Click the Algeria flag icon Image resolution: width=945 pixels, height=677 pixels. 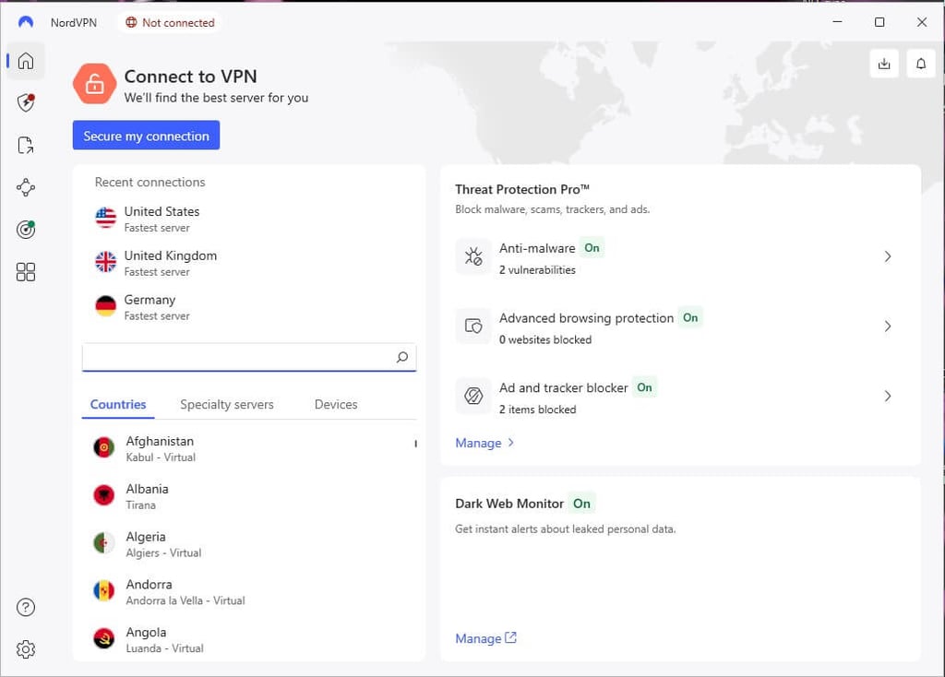coord(103,542)
